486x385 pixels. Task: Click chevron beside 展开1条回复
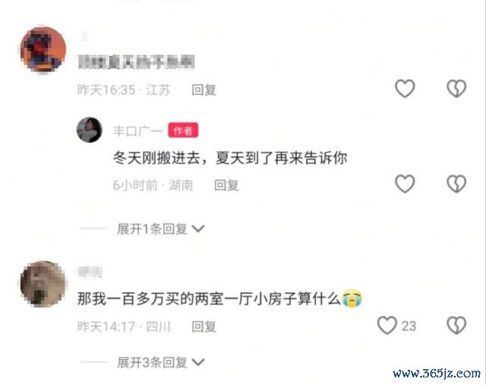[x=198, y=229]
